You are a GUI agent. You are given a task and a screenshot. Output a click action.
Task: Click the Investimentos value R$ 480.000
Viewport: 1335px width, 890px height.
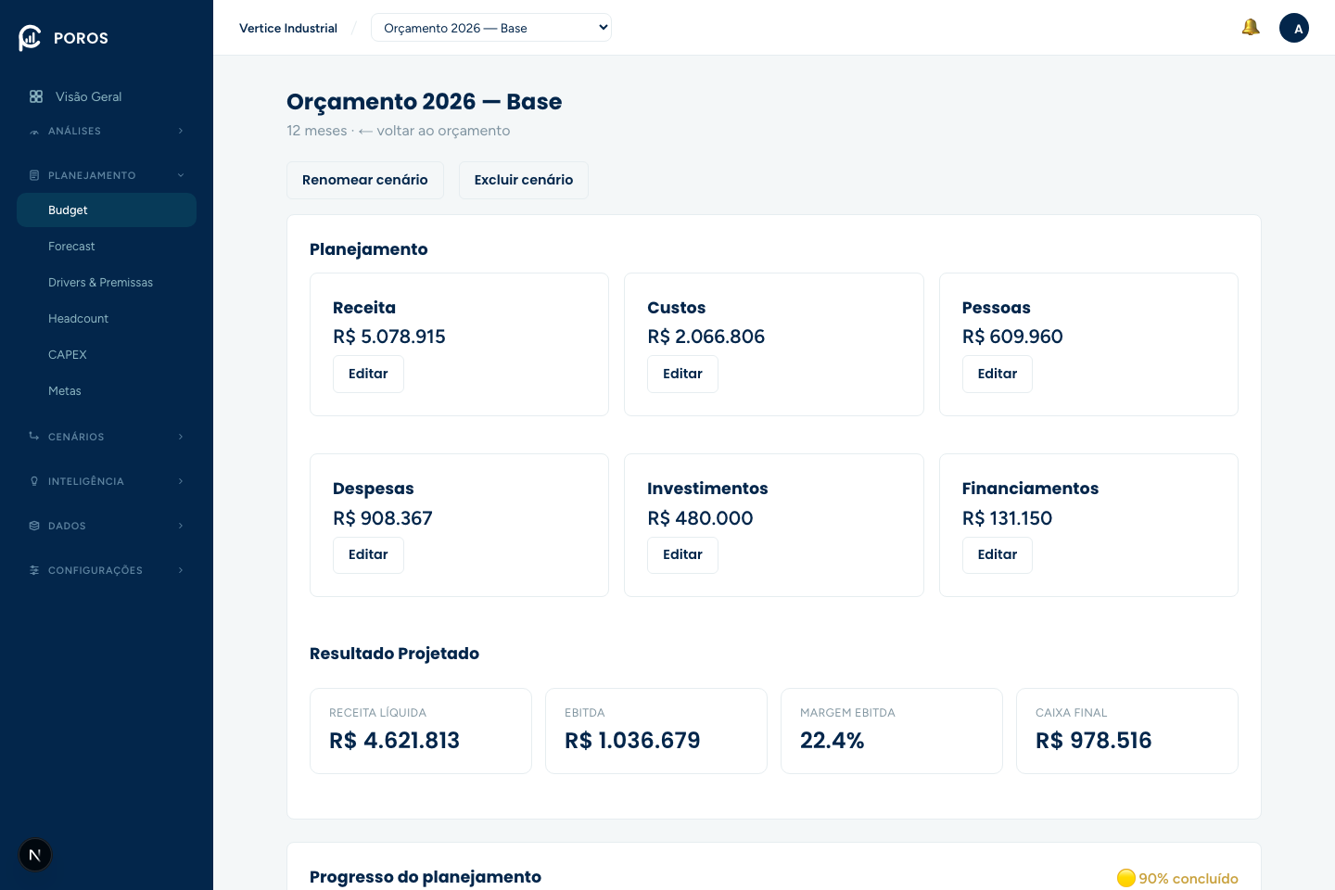pos(700,518)
